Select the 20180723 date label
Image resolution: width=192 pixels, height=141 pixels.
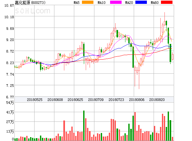(116, 100)
